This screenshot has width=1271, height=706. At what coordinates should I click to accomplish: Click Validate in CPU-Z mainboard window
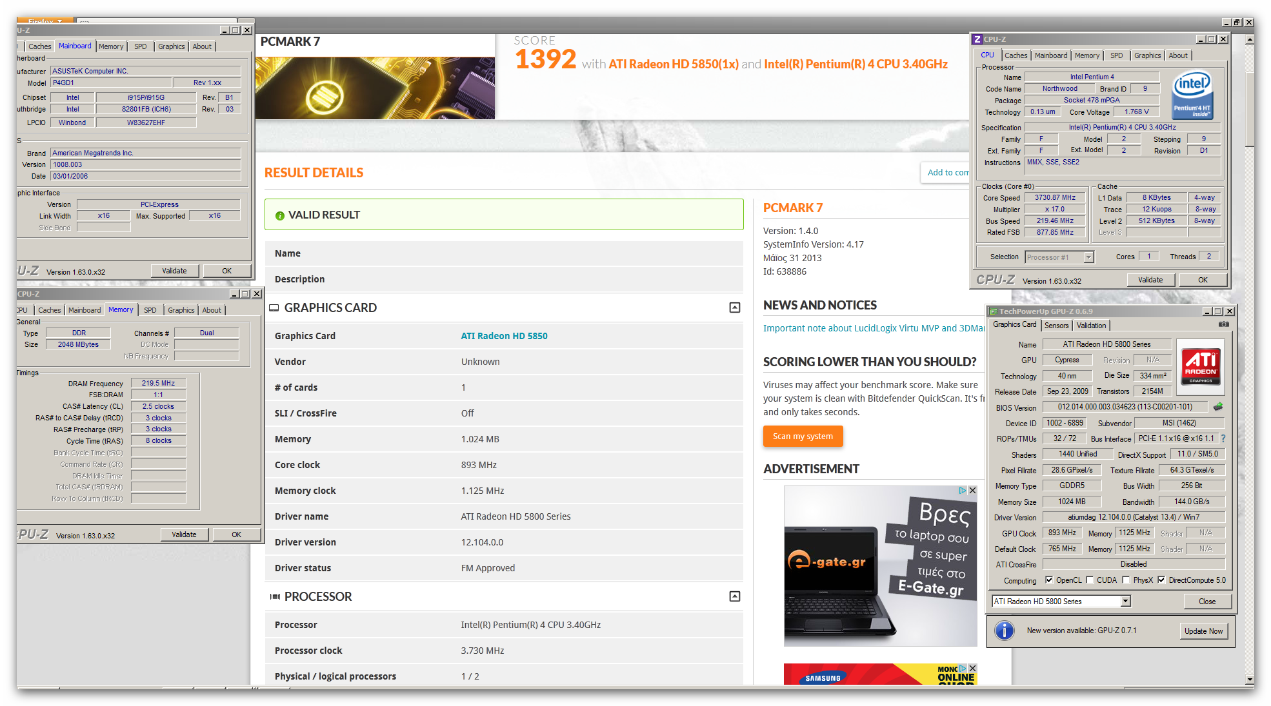pos(174,271)
